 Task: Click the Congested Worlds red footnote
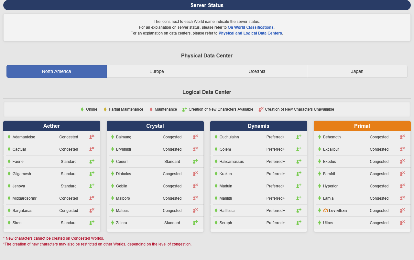point(54,238)
